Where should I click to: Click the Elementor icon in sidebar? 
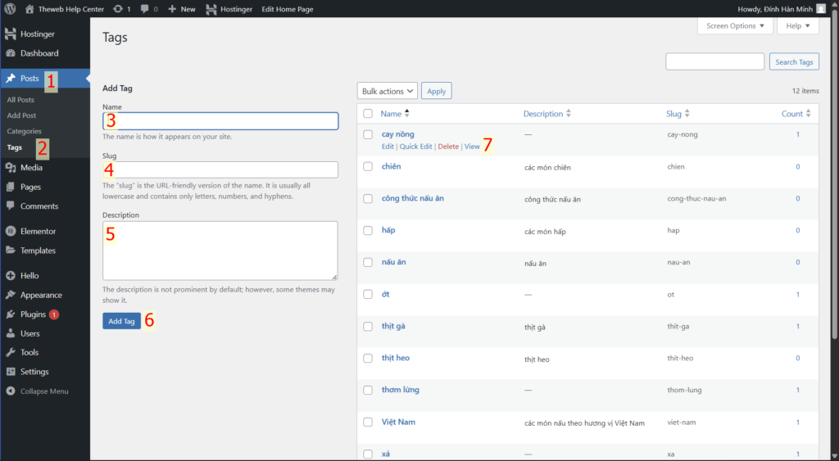(x=11, y=232)
